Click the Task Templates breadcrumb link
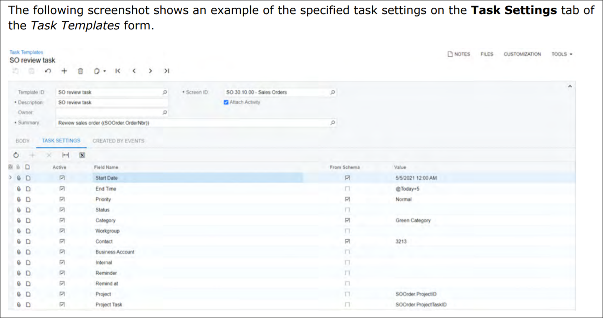 (x=26, y=52)
